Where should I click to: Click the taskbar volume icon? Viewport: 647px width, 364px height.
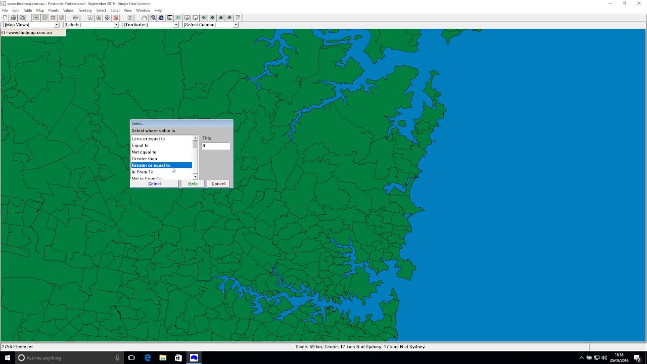(604, 357)
